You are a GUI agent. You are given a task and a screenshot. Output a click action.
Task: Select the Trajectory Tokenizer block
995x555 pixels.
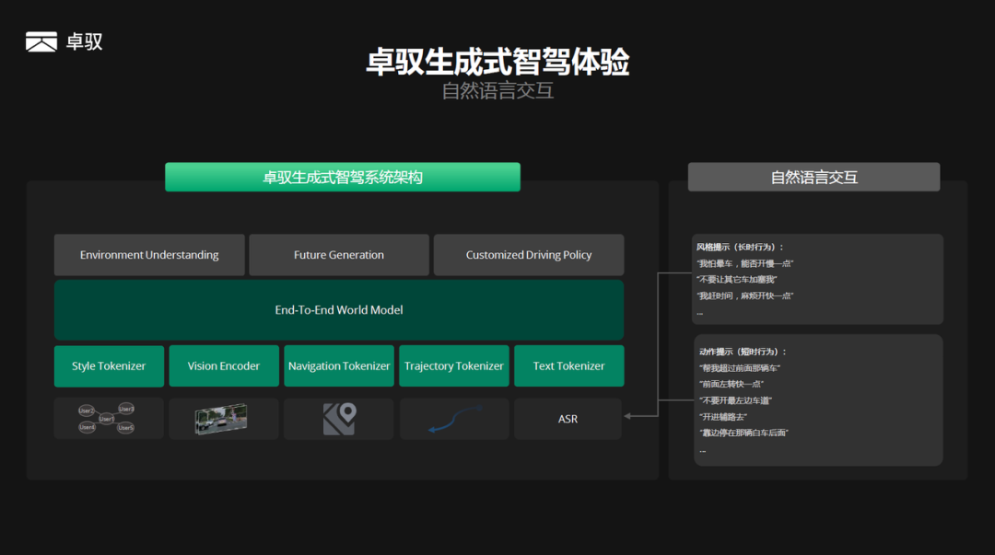(x=454, y=366)
